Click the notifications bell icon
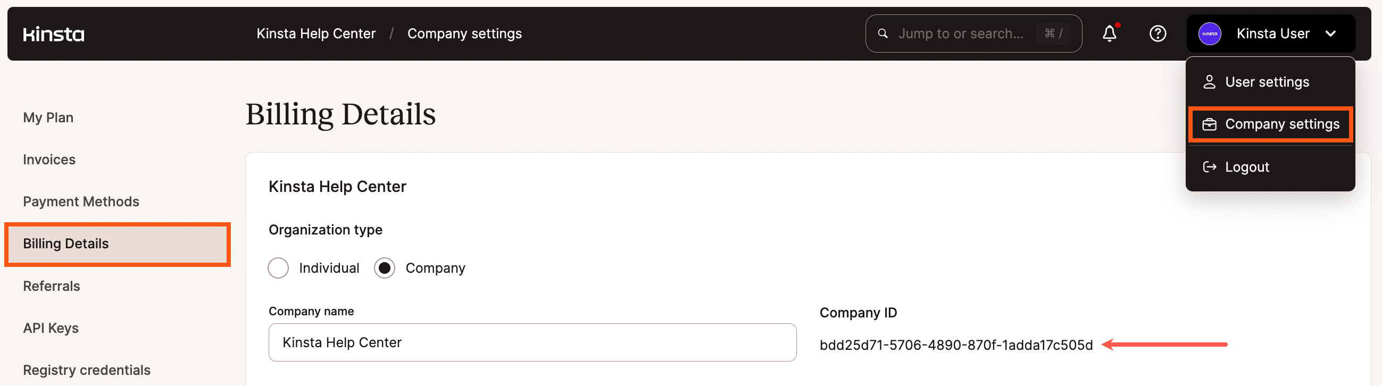 coord(1110,34)
